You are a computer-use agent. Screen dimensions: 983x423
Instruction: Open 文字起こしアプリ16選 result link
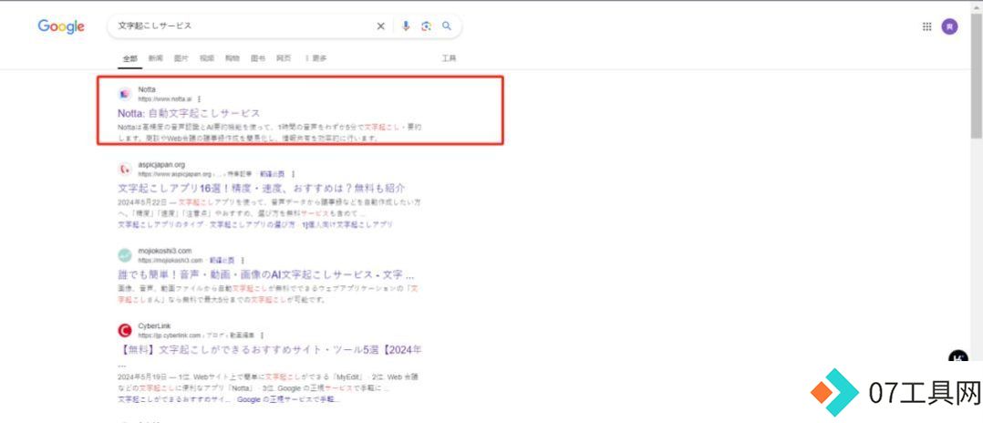click(x=262, y=188)
